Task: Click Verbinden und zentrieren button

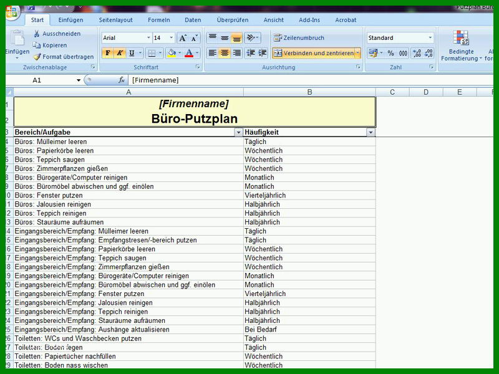Action: pyautogui.click(x=314, y=53)
